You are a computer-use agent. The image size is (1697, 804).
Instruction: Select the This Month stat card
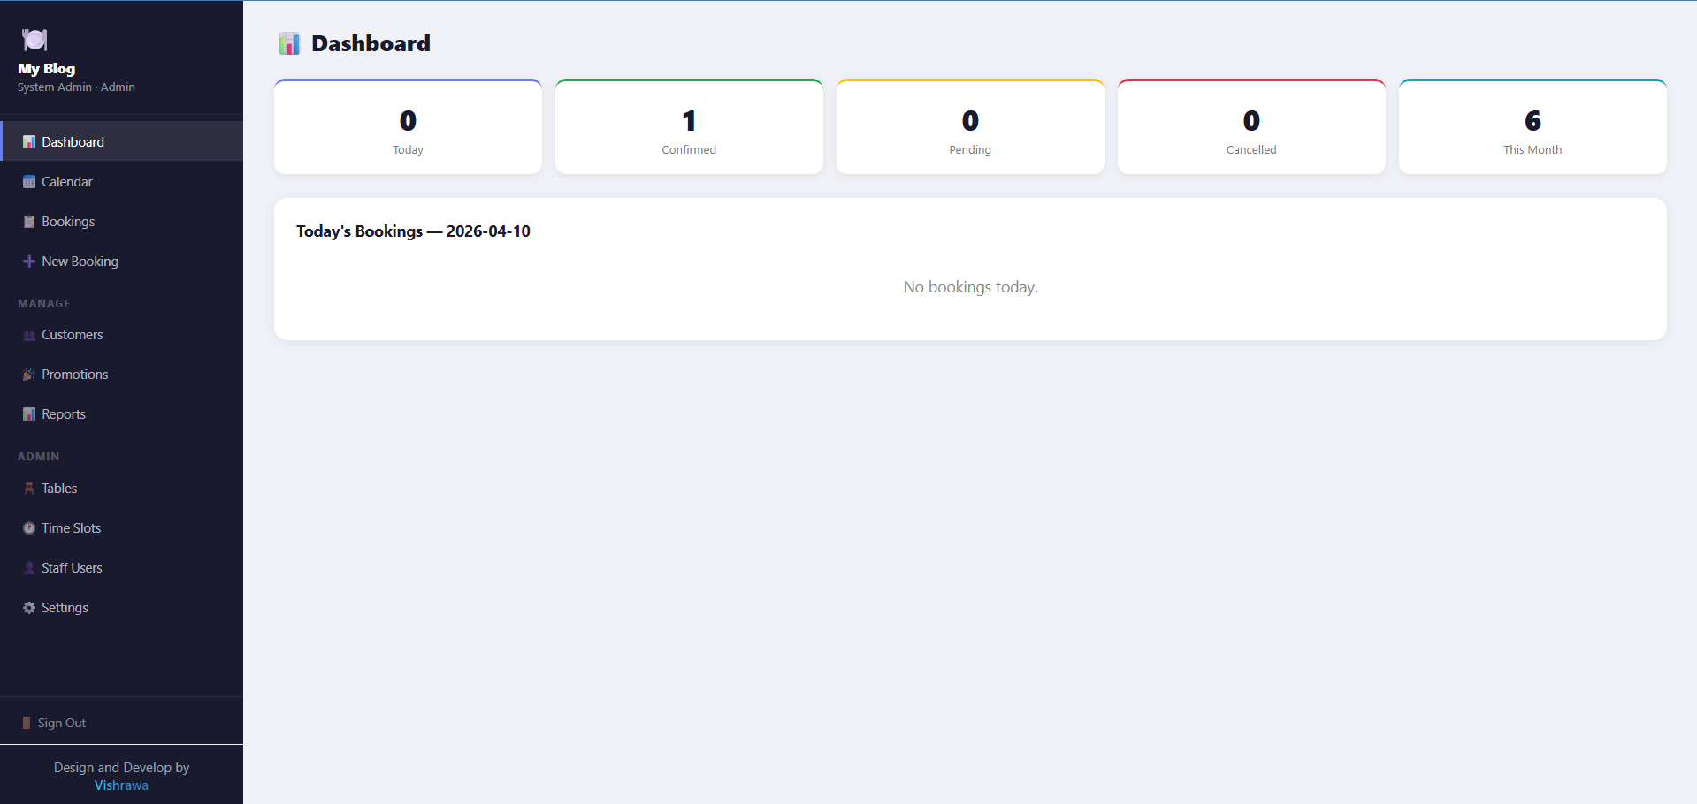tap(1533, 127)
